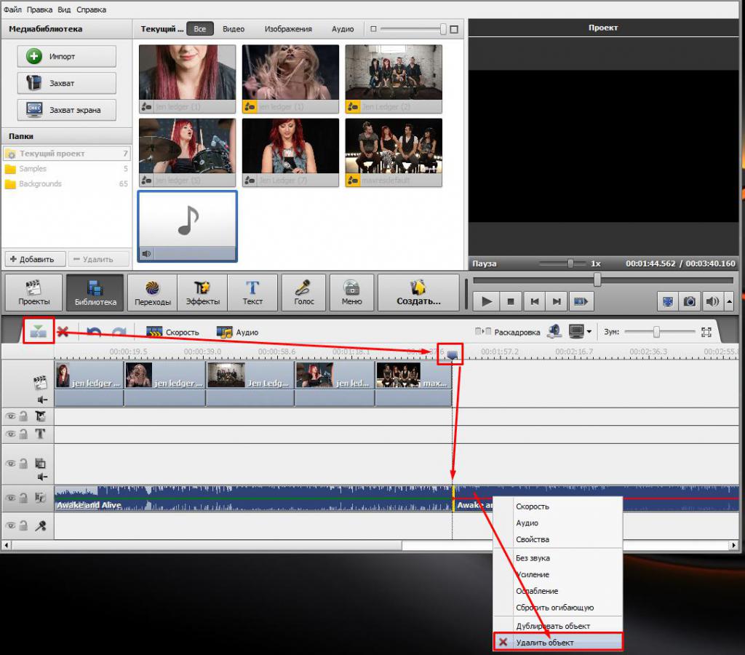Open Аудио from the timeline toolbar
The image size is (745, 655).
[x=237, y=332]
